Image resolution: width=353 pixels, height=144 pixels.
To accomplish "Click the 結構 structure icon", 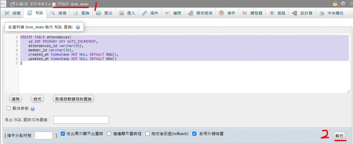I will [7, 13].
